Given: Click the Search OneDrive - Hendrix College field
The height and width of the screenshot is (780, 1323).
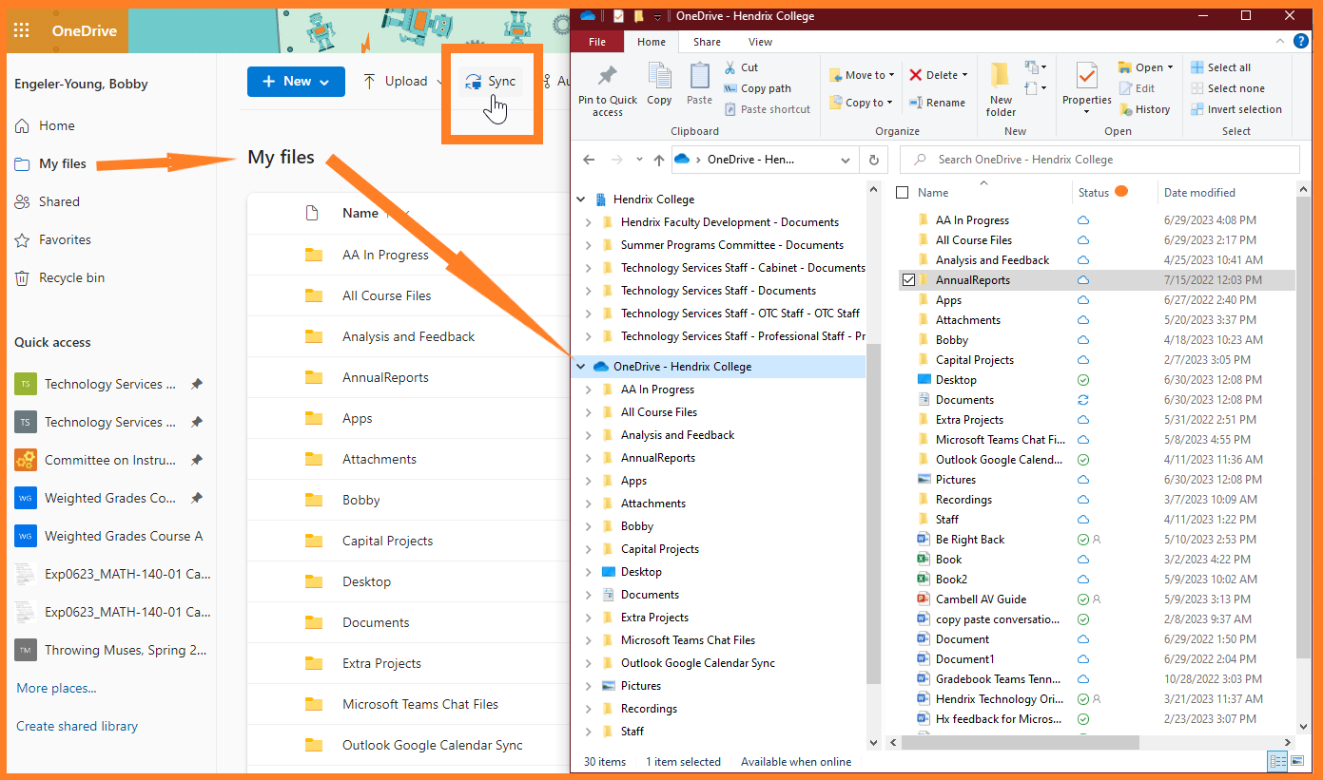Looking at the screenshot, I should 1099,160.
